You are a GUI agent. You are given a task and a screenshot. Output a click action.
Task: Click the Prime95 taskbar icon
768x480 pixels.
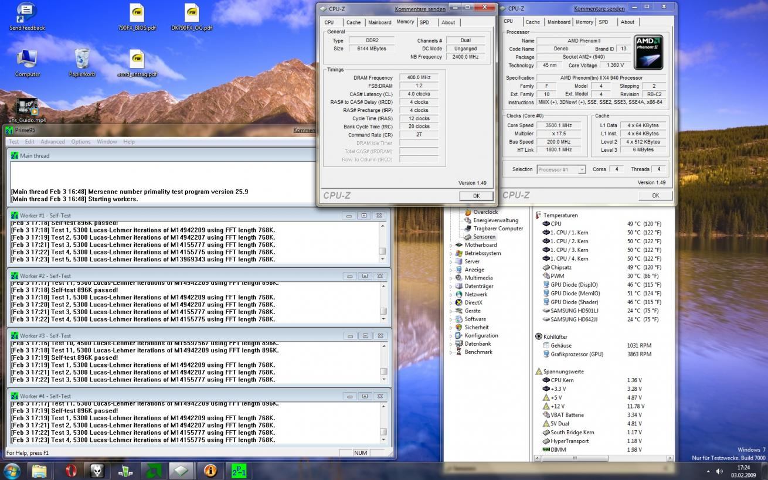[238, 471]
